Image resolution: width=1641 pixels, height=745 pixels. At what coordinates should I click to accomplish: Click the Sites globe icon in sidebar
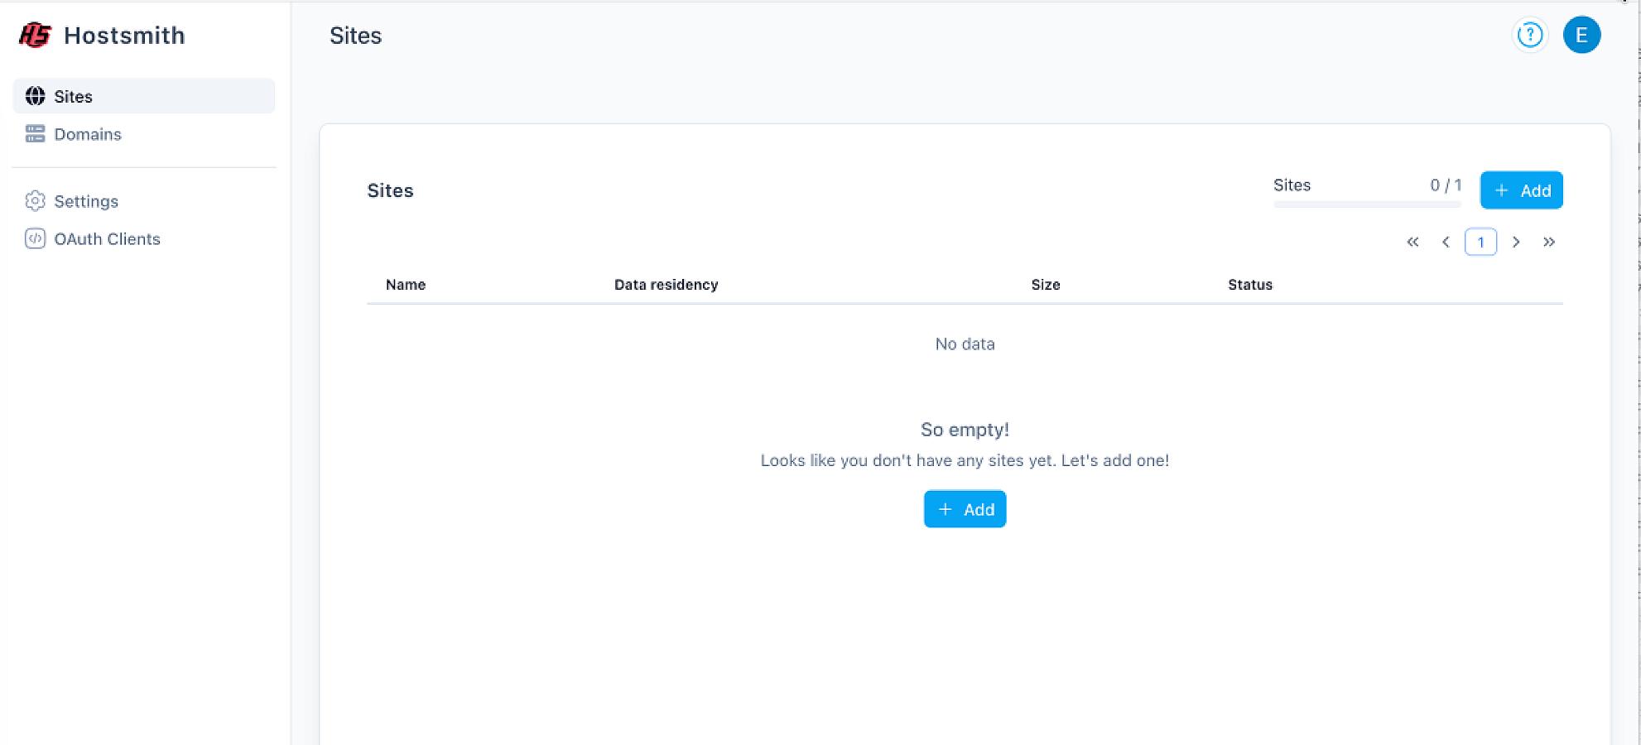(35, 96)
